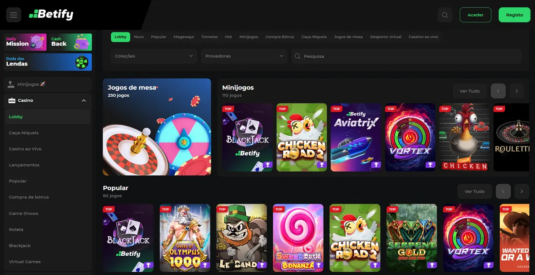Click Ver Tudo next to Minijogos
The height and width of the screenshot is (275, 535).
coord(470,91)
